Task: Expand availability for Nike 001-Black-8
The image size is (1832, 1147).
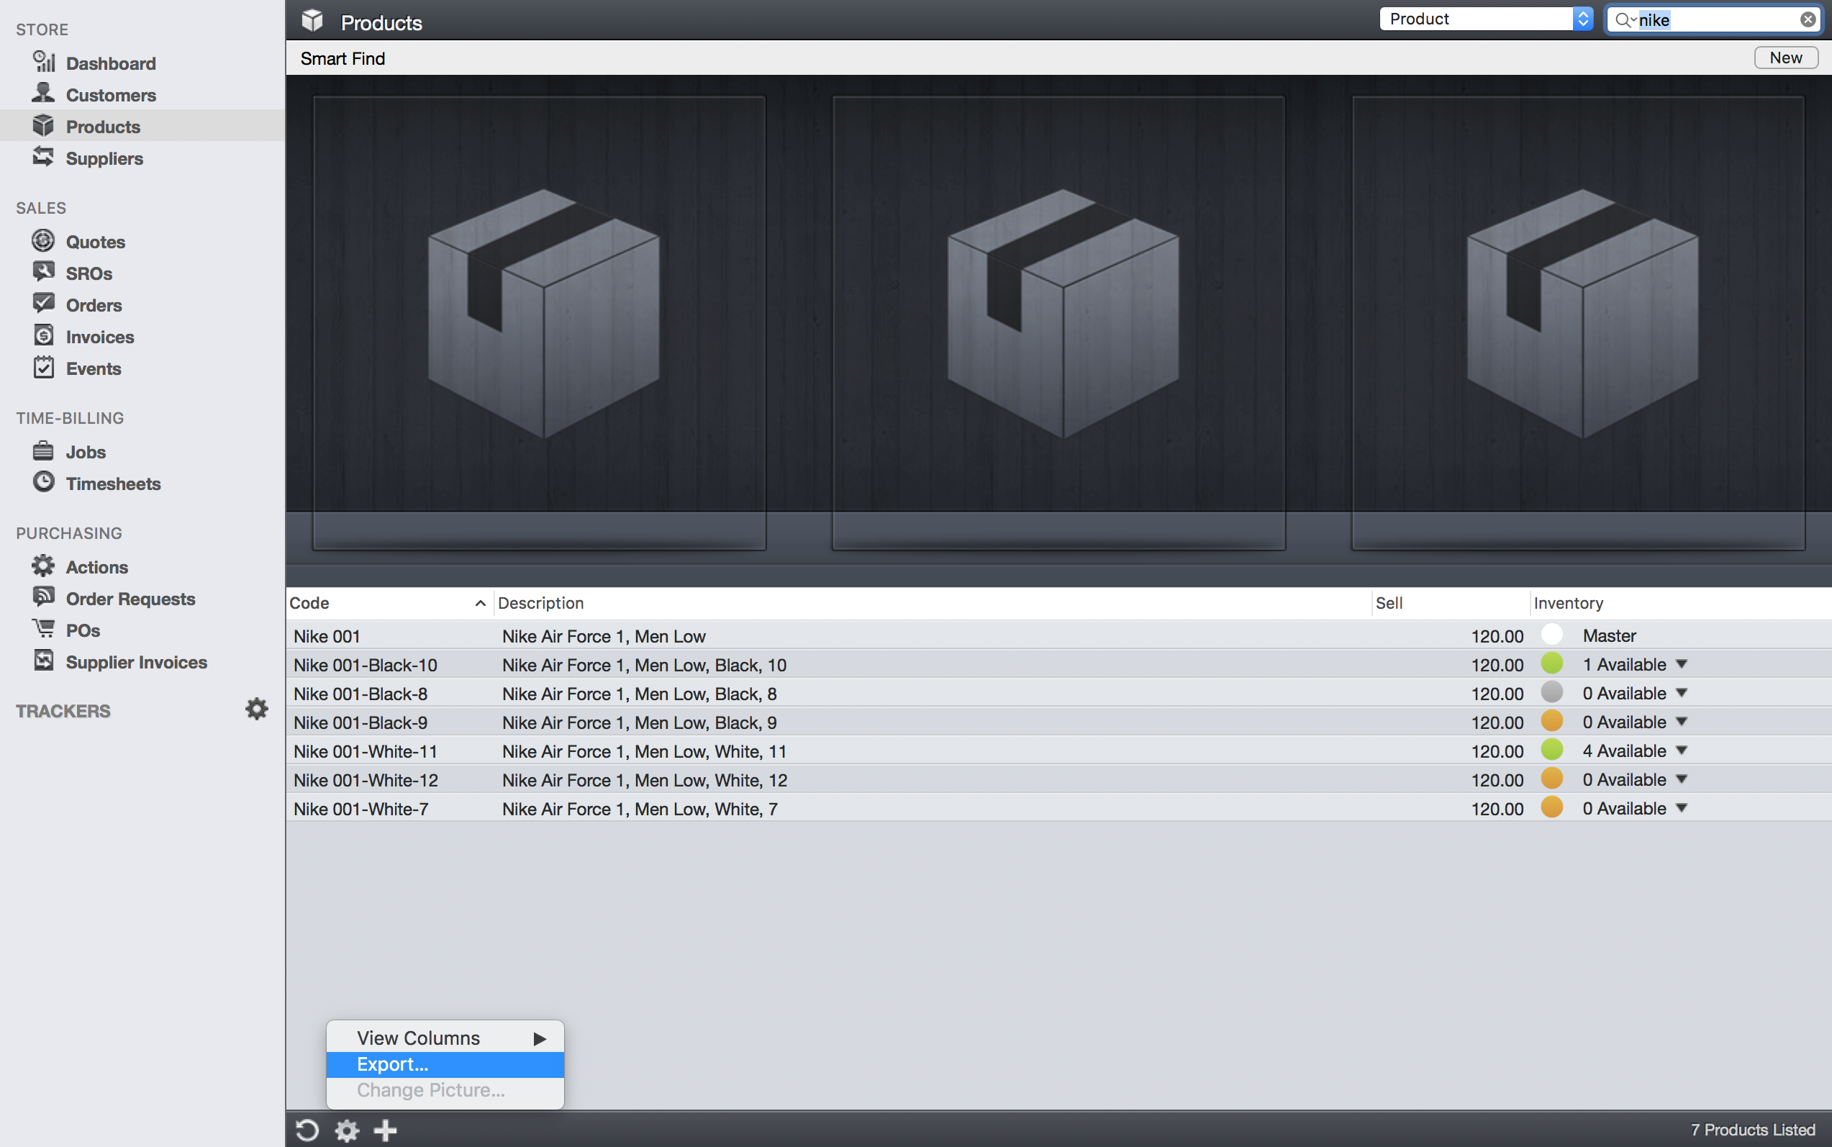Action: pos(1682,694)
